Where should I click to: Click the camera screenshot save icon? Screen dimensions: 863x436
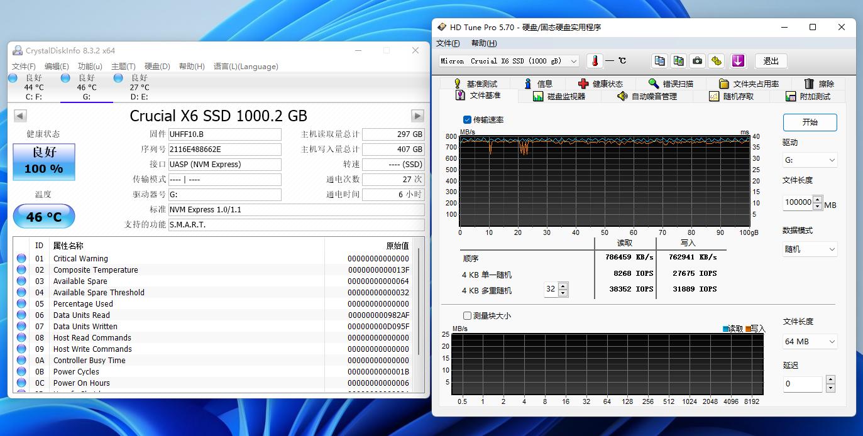697,61
